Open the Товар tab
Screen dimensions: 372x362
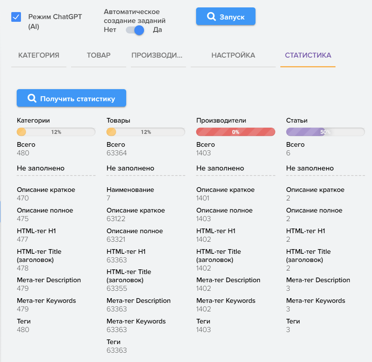[99, 55]
